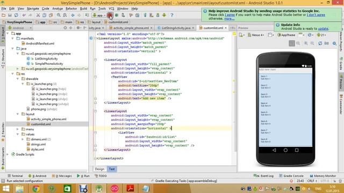Click the 'I don't agree' link
The width and height of the screenshot is (344, 193).
316,15
